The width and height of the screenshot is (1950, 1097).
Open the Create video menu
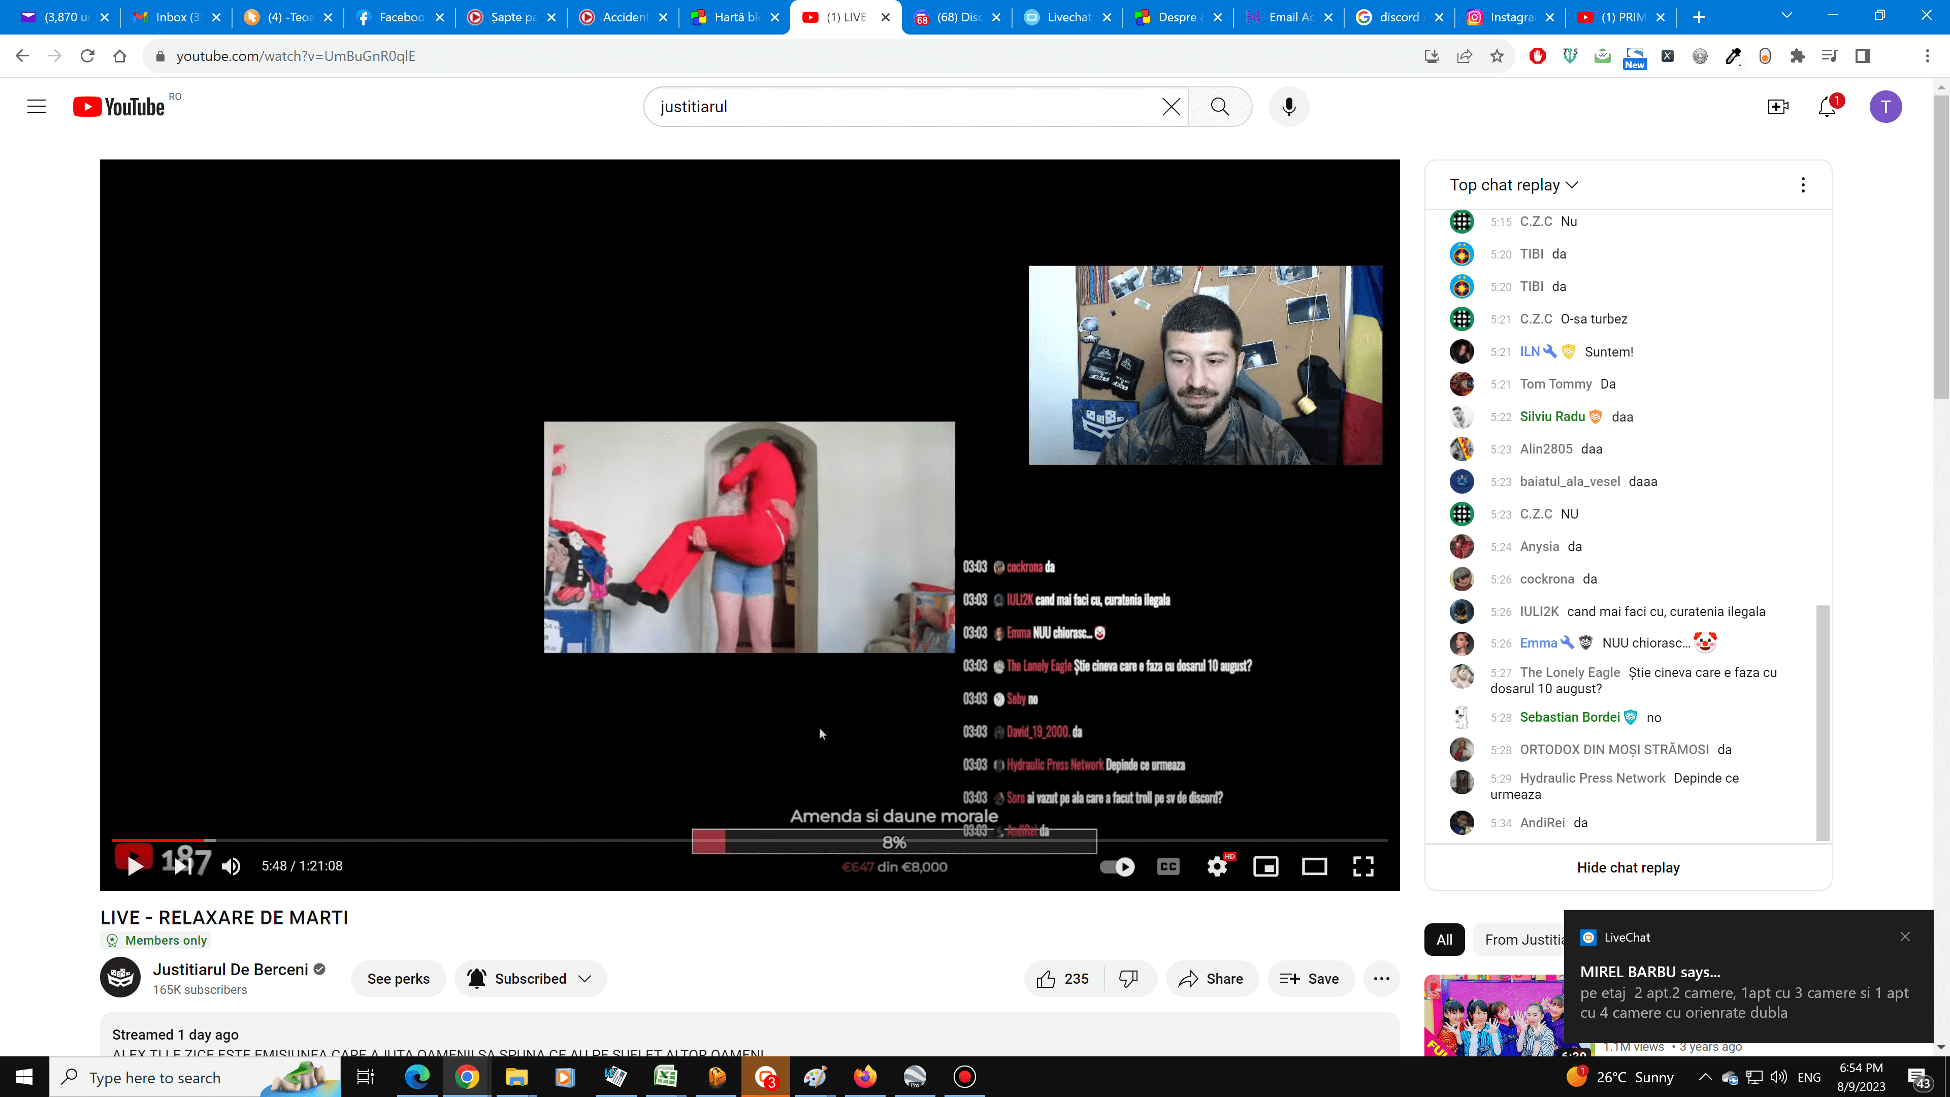(1778, 107)
